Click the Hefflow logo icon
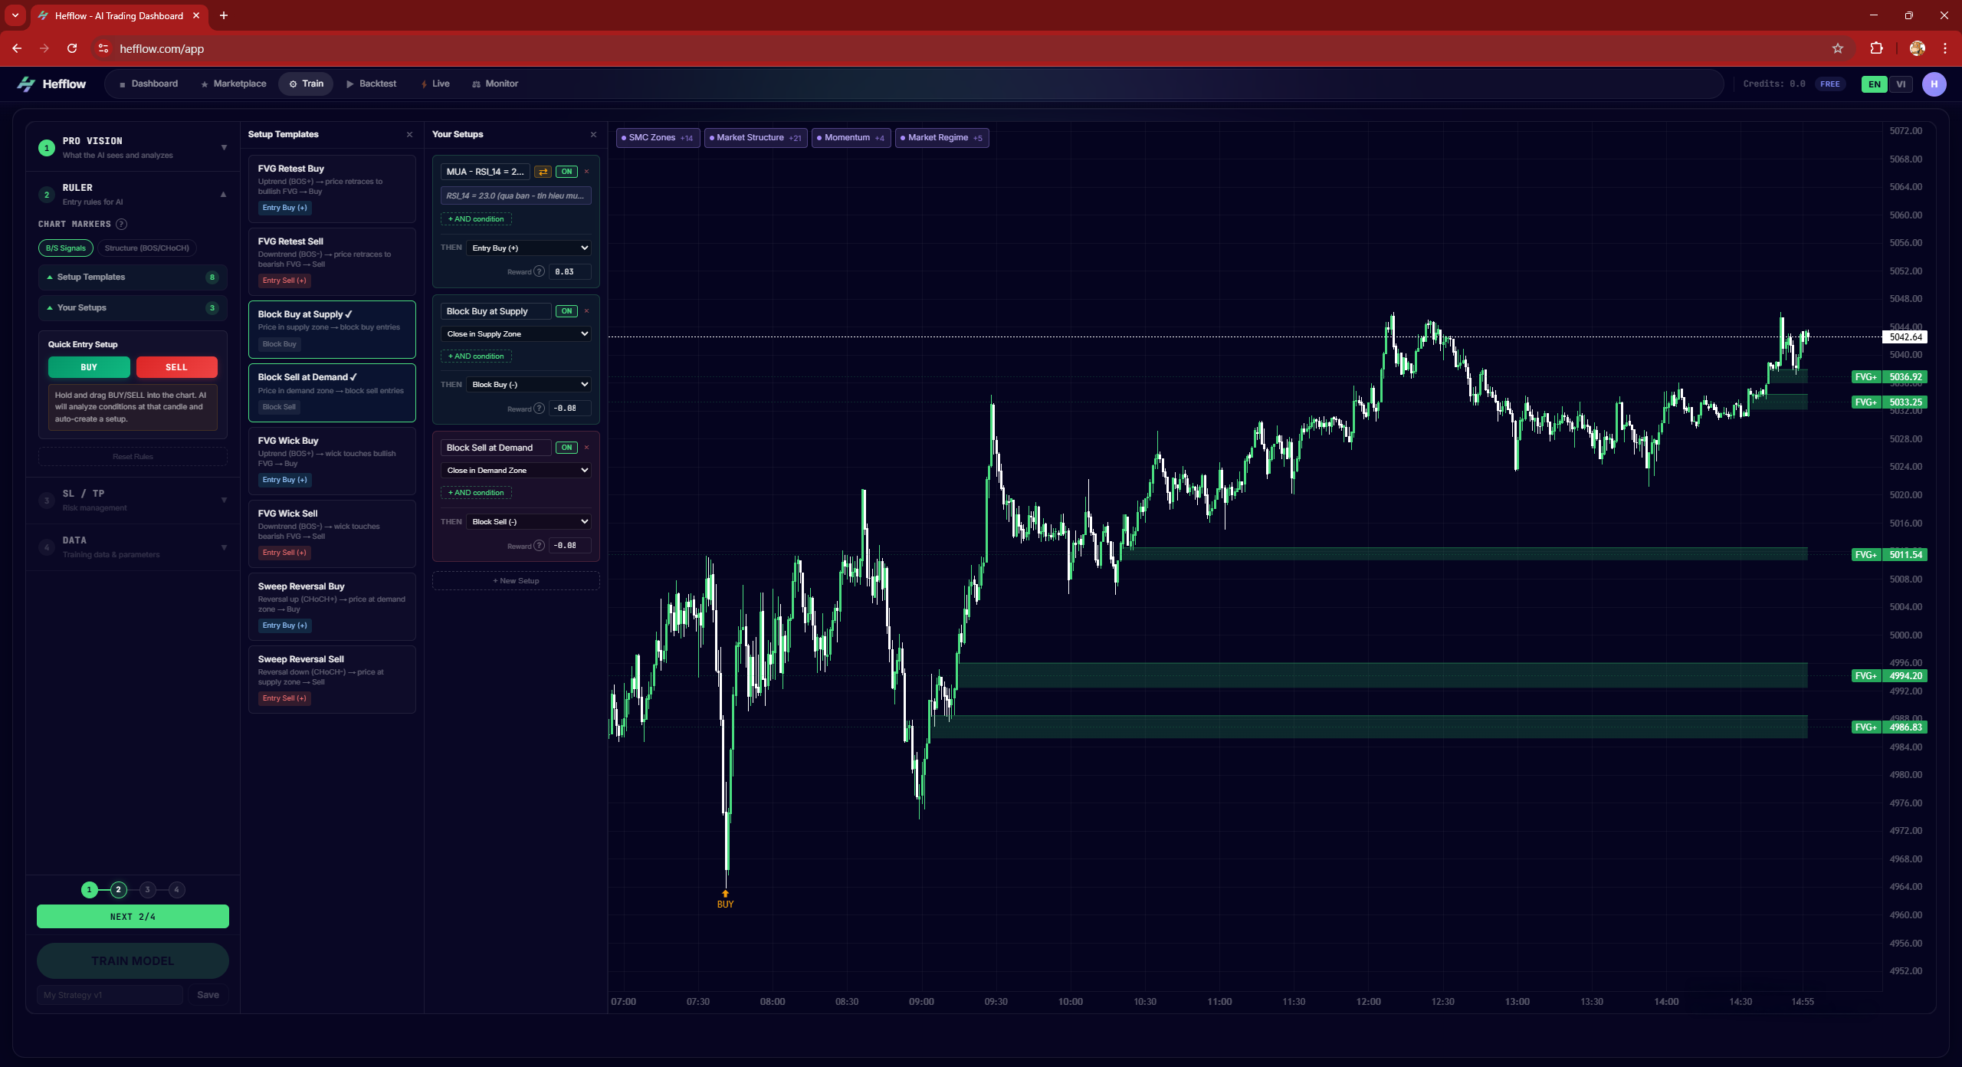 click(x=25, y=84)
